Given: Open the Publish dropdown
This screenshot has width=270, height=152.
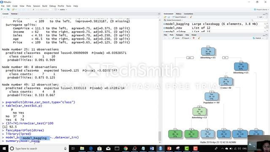Looking at the screenshot, I should (x=258, y=38).
